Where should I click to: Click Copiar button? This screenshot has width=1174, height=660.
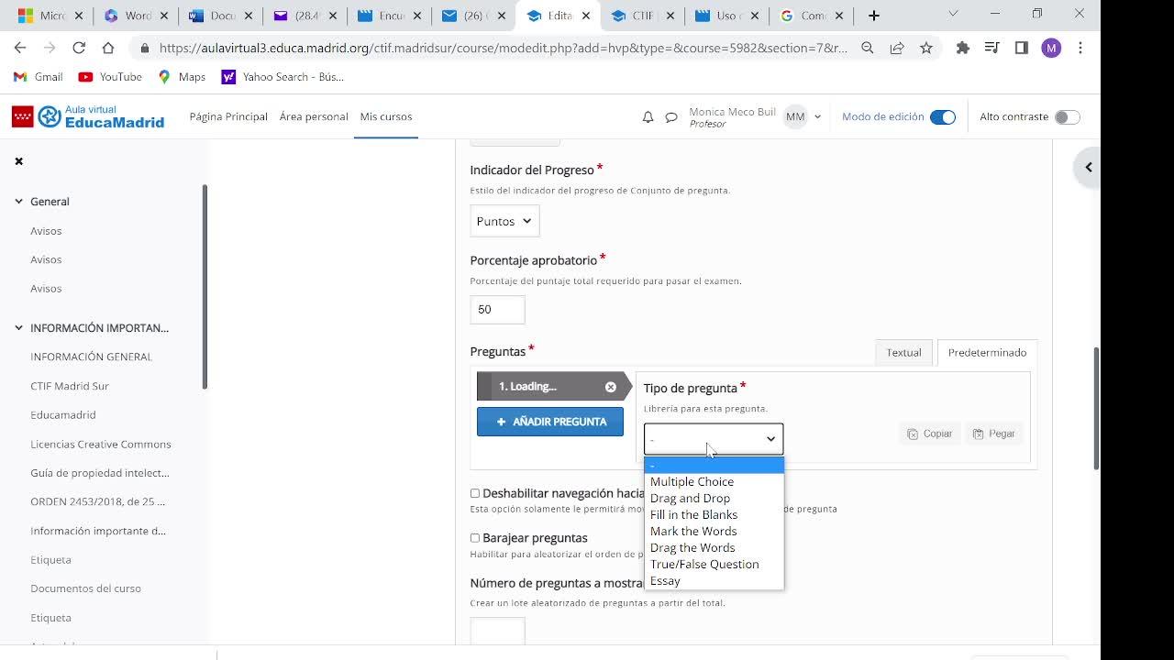(x=930, y=434)
